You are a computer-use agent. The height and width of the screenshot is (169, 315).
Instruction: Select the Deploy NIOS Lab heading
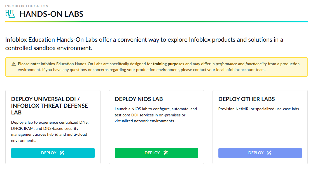coord(139,99)
